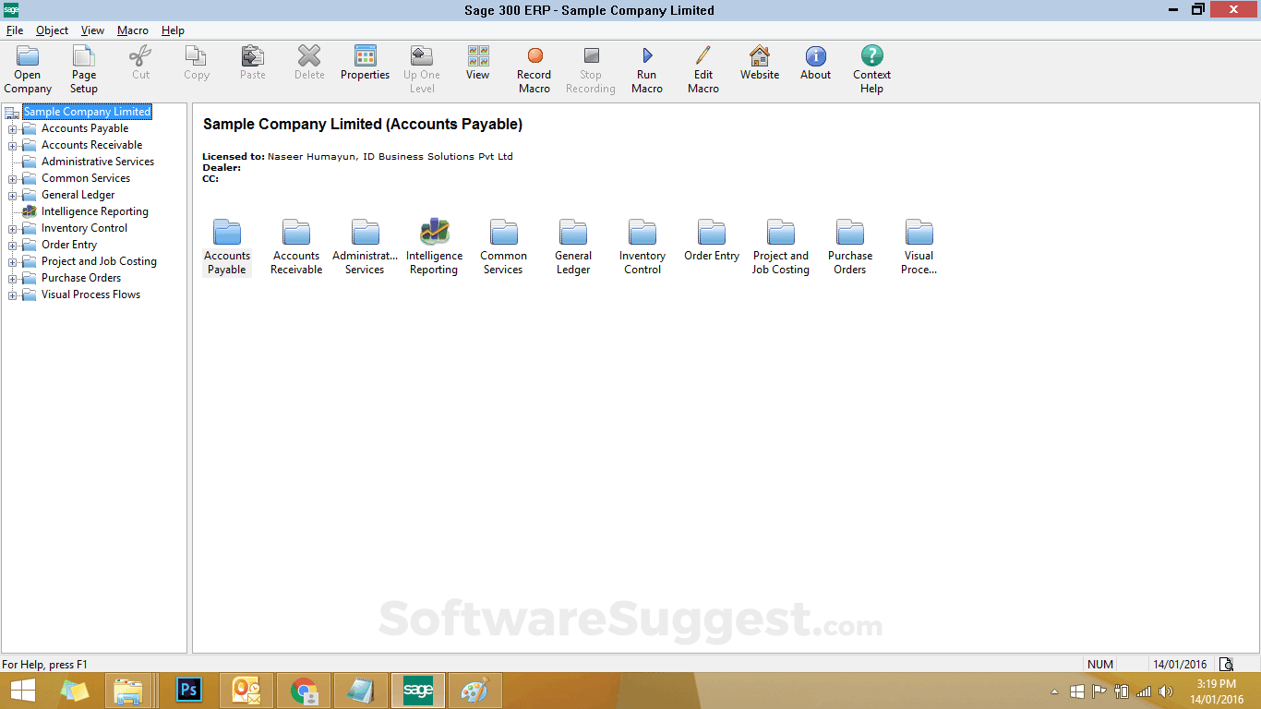This screenshot has height=709, width=1261.
Task: Select Accounts Receivable folder in main pane
Action: [296, 247]
